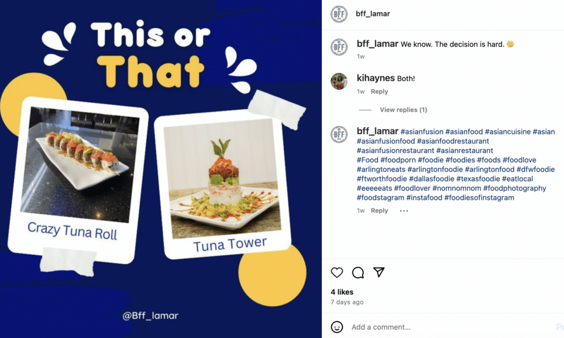Share the post with the paper plane icon
Screen dimensions: 564x338
point(379,272)
